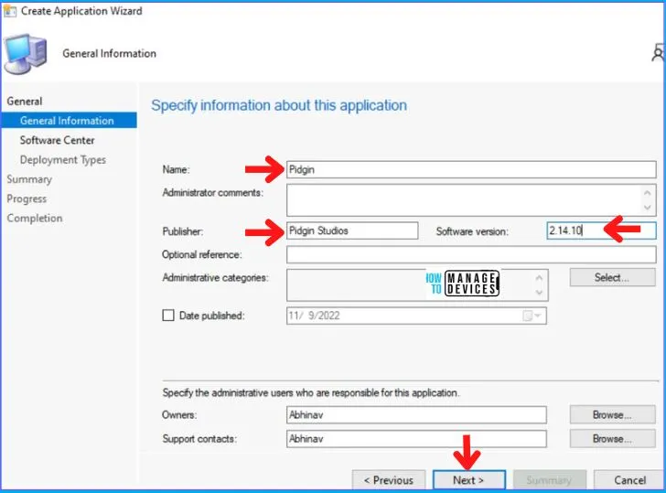This screenshot has height=493, width=666.
Task: Go to Deployment Types wizard step
Action: 63,160
